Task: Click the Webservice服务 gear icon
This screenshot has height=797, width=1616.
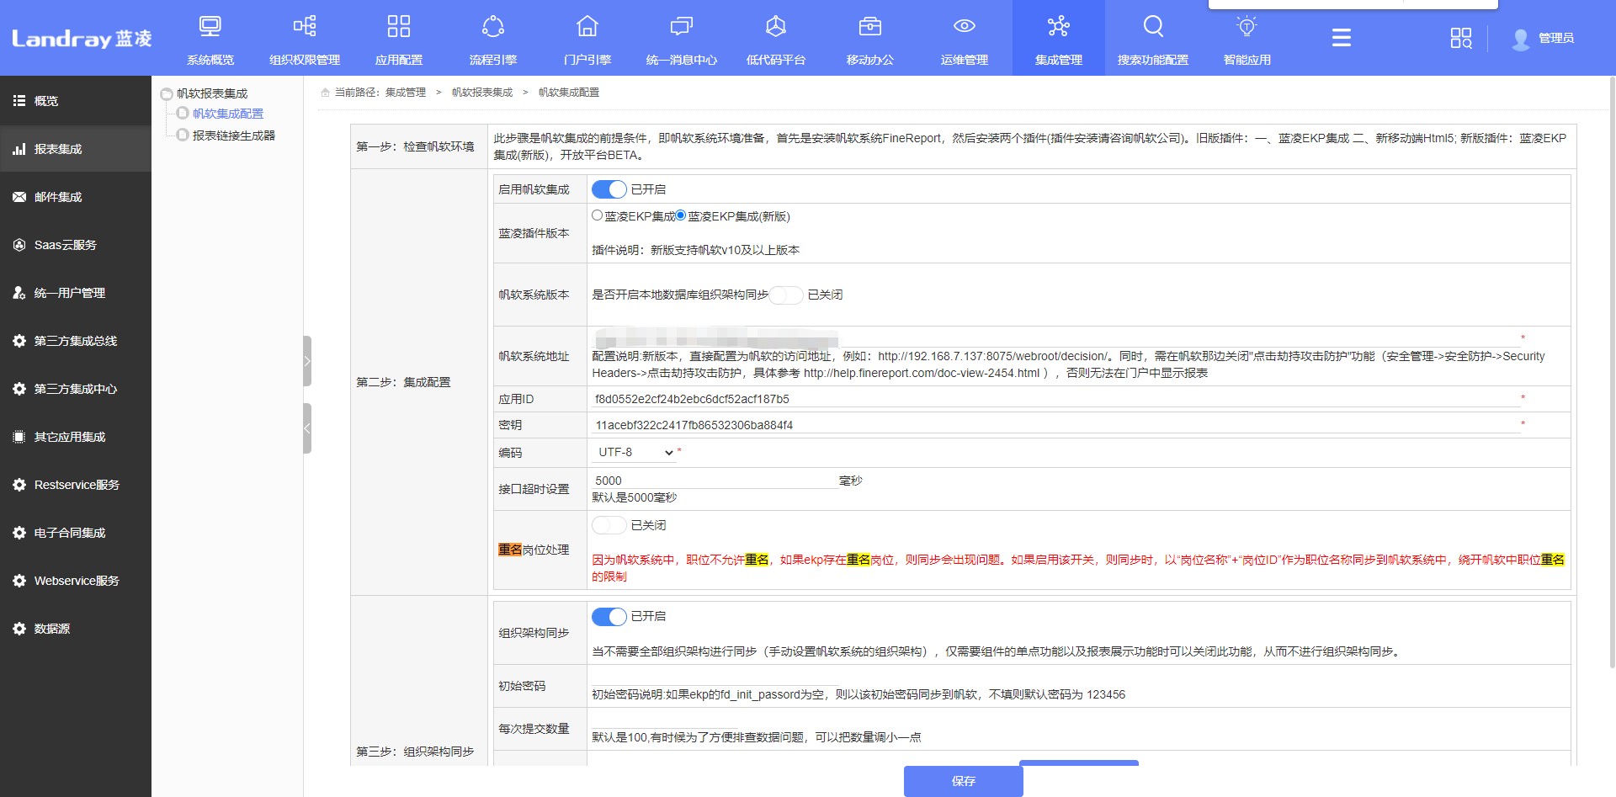Action: (x=19, y=581)
